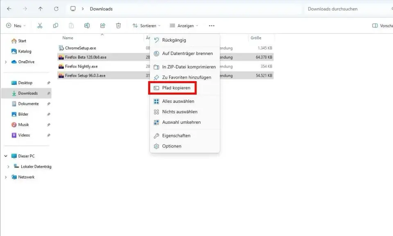This screenshot has height=236, width=393.
Task: Click the three-dots more options button
Action: pos(212,25)
